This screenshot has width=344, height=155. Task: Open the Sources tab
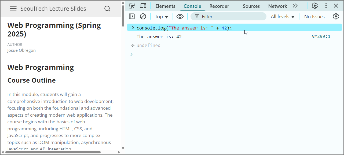251,6
